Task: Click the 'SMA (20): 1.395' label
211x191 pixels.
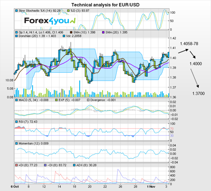Action: 116,32
